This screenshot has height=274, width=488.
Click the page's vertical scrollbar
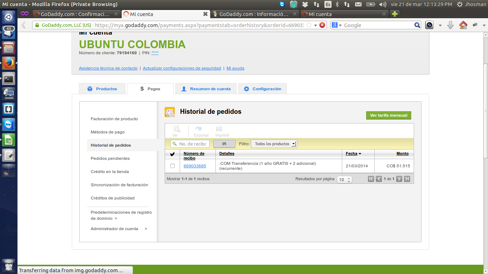pos(485,111)
